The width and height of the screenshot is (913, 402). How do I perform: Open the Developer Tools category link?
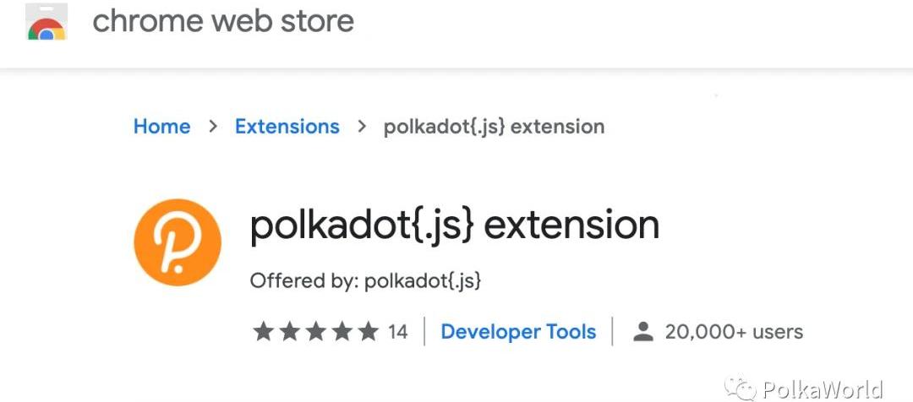pos(518,332)
